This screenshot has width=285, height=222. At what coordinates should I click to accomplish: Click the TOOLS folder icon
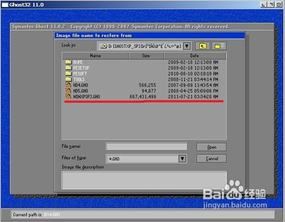point(69,80)
